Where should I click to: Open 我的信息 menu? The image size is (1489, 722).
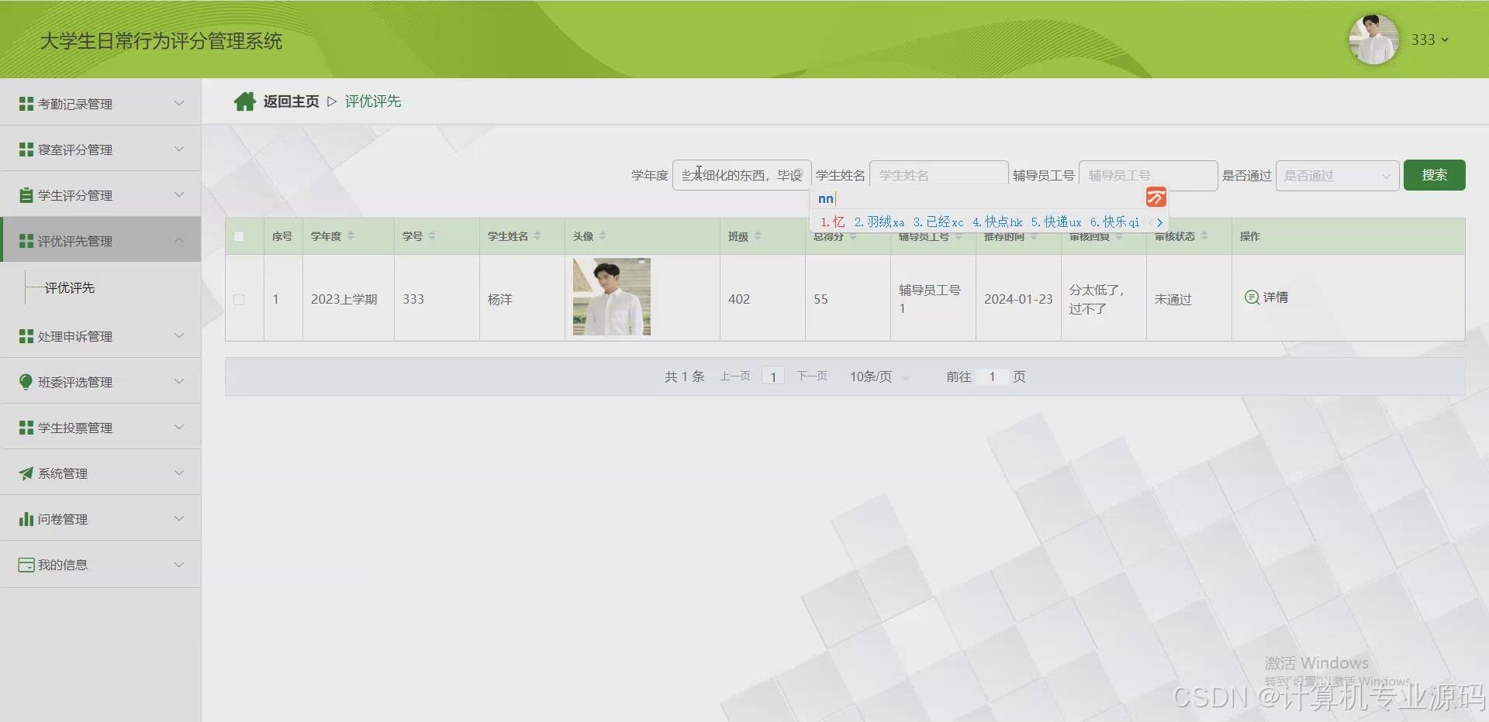101,565
